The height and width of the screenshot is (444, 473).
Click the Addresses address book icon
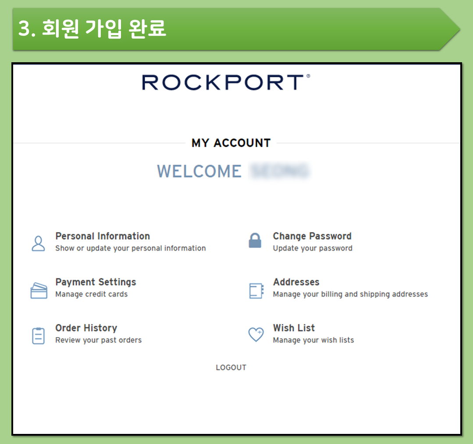click(256, 291)
